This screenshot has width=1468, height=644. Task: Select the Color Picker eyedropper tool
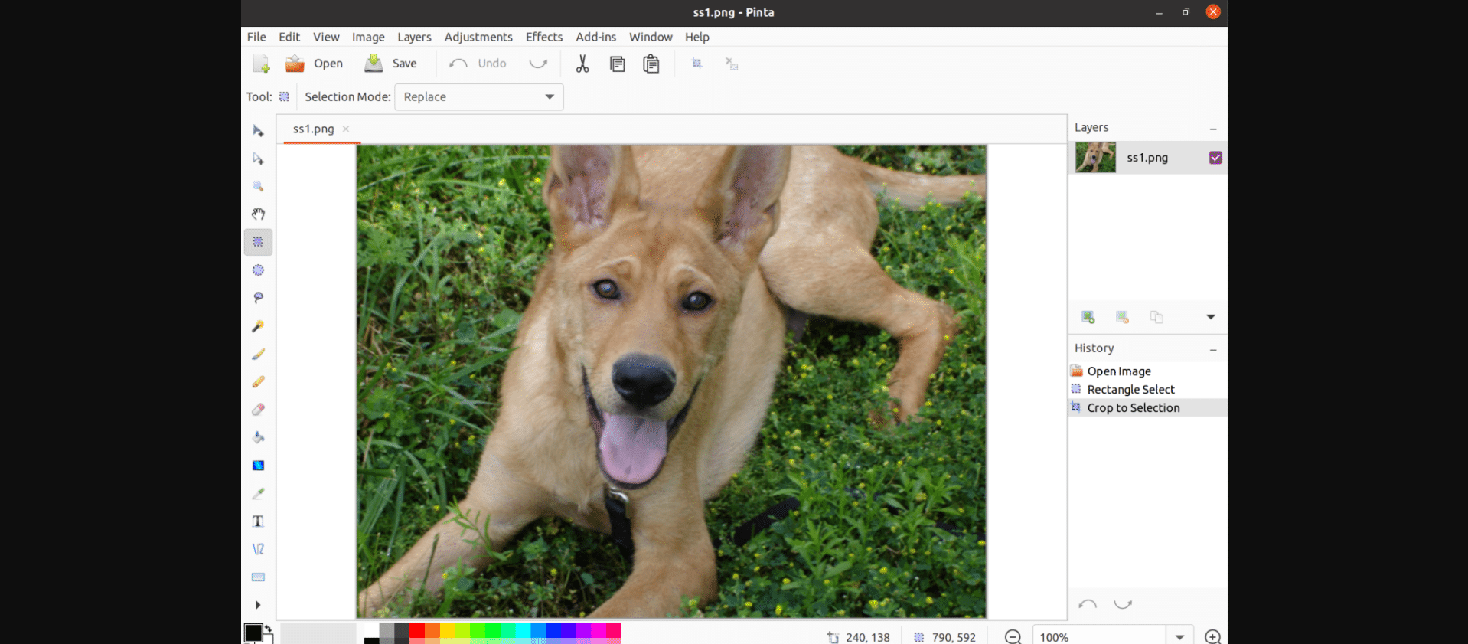pos(258,493)
